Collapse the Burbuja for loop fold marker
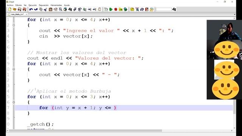Screen dimensions: 242x136 point(14,102)
